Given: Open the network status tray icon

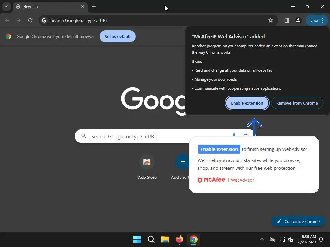Looking at the screenshot, I should coord(282,239).
